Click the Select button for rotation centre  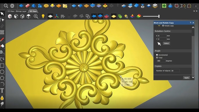tap(167, 43)
